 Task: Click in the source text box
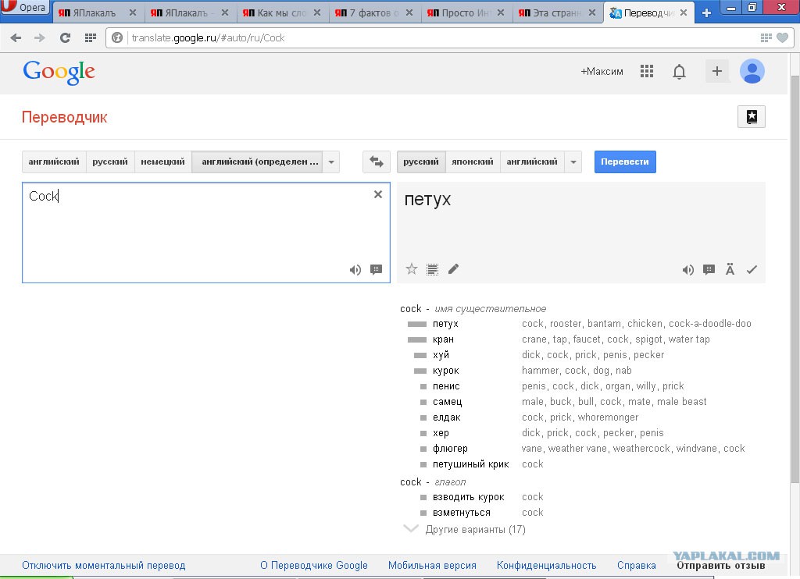tap(206, 233)
